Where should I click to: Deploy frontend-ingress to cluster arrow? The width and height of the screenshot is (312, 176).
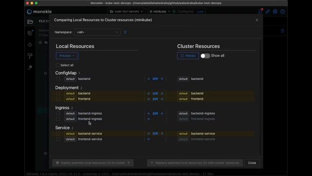click(x=148, y=119)
